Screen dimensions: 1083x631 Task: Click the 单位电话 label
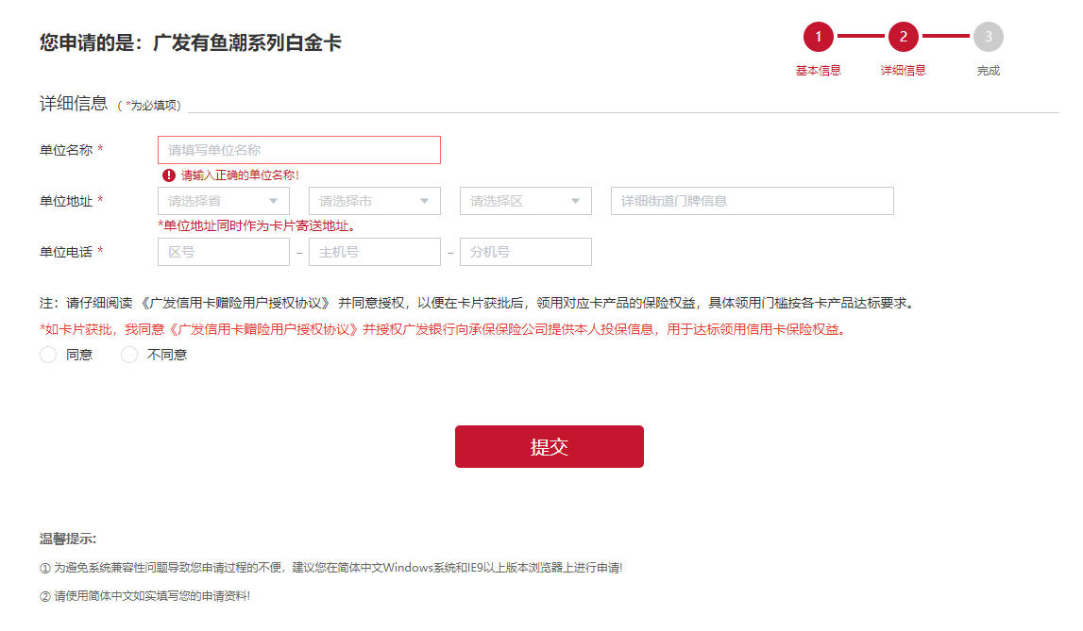pyautogui.click(x=65, y=252)
